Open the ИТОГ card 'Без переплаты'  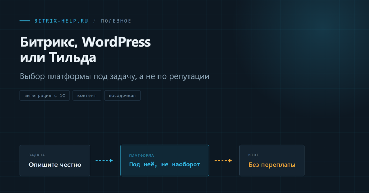[272, 160]
